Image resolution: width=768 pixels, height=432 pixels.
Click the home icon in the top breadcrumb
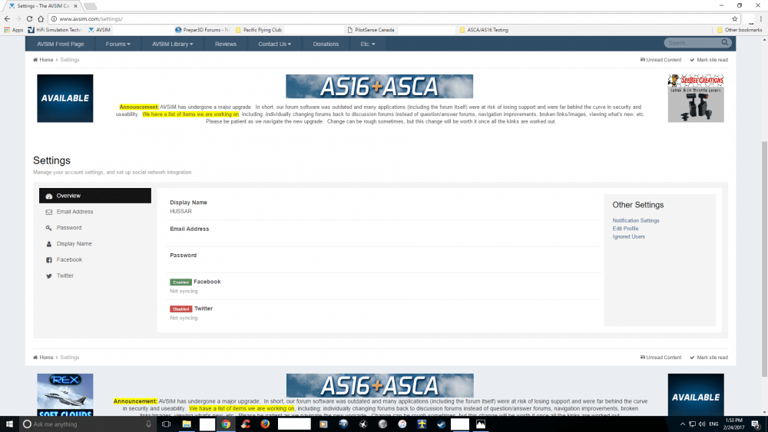click(35, 60)
